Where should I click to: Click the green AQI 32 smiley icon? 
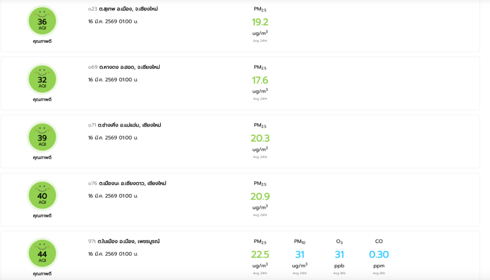click(42, 79)
